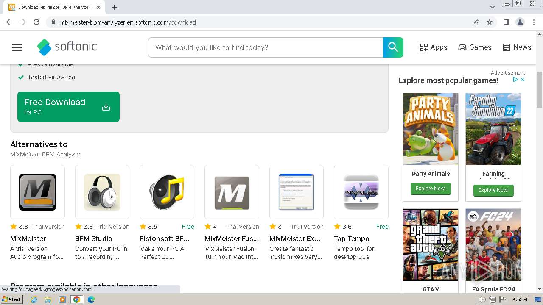This screenshot has height=305, width=543.
Task: Open the Chrome profile icon
Action: [x=520, y=22]
